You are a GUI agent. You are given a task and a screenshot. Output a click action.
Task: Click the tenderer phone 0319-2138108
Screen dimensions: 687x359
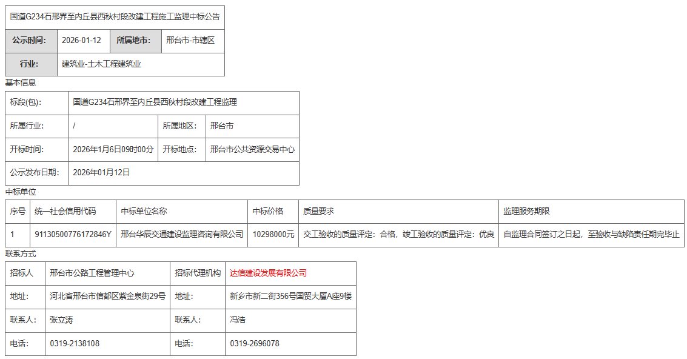click(75, 343)
